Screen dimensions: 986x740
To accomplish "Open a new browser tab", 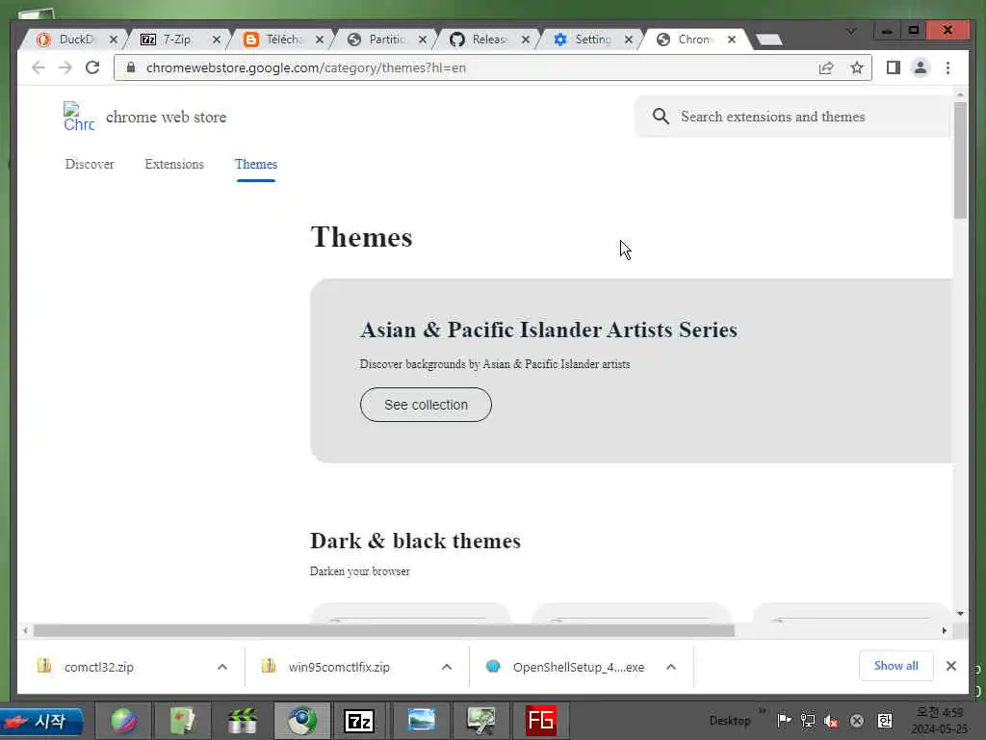I will point(768,40).
